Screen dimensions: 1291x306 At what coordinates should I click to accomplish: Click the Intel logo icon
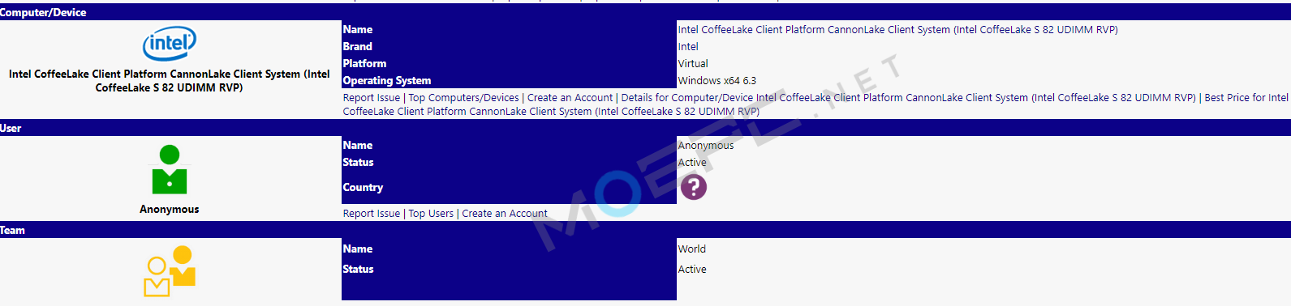170,44
